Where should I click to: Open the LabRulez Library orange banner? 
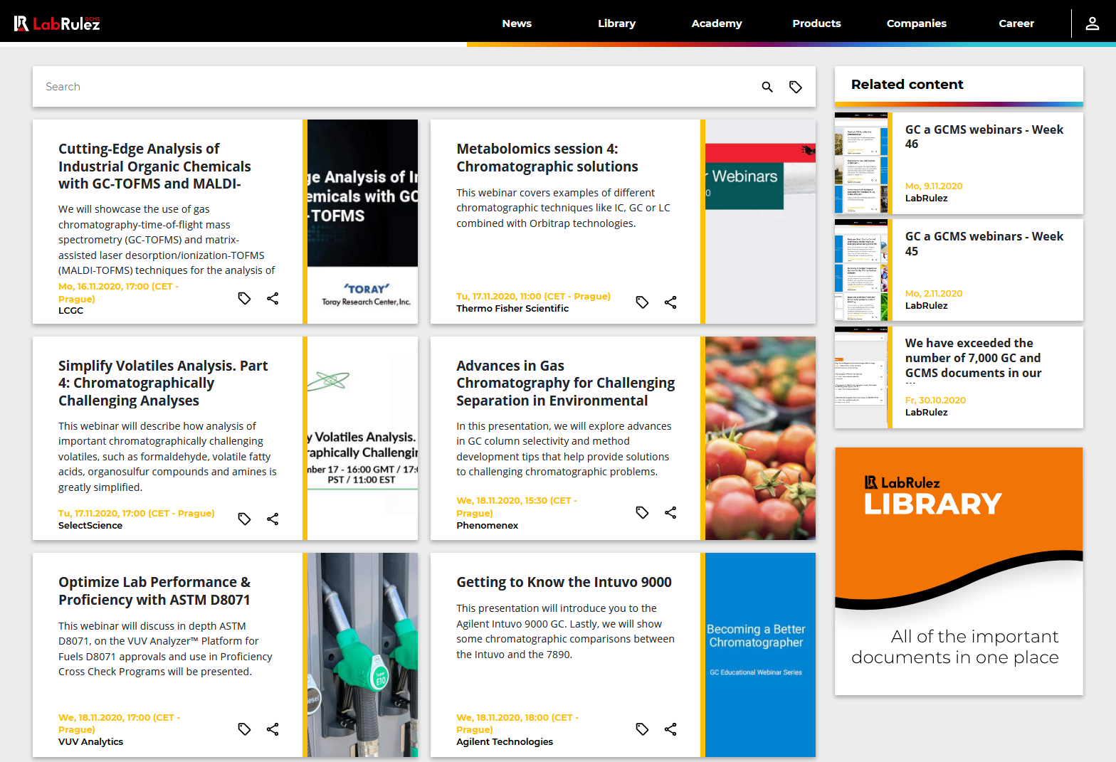point(959,571)
